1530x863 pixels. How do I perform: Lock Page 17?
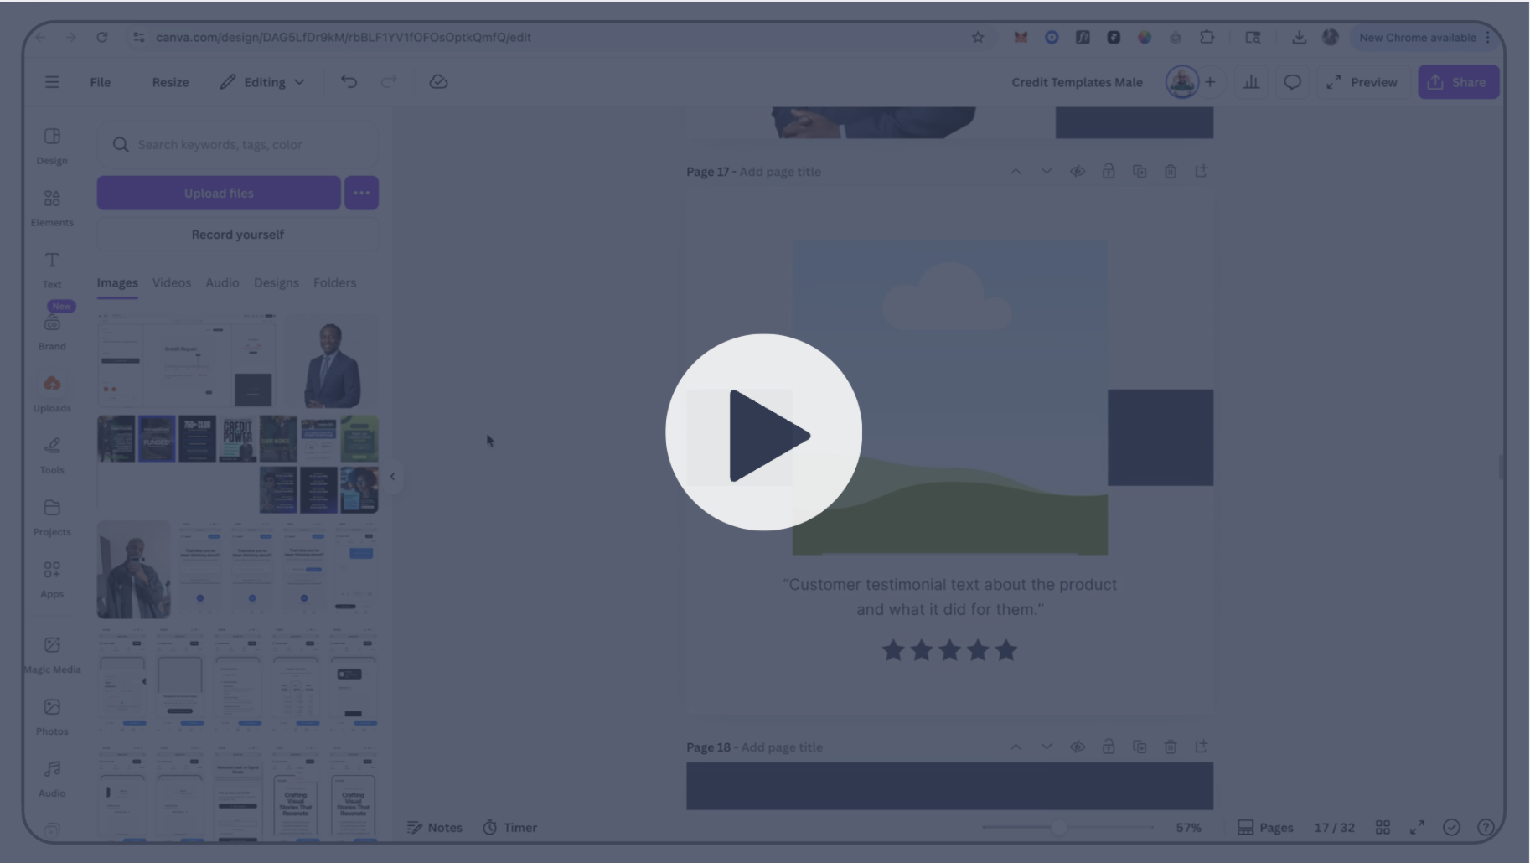[1109, 171]
